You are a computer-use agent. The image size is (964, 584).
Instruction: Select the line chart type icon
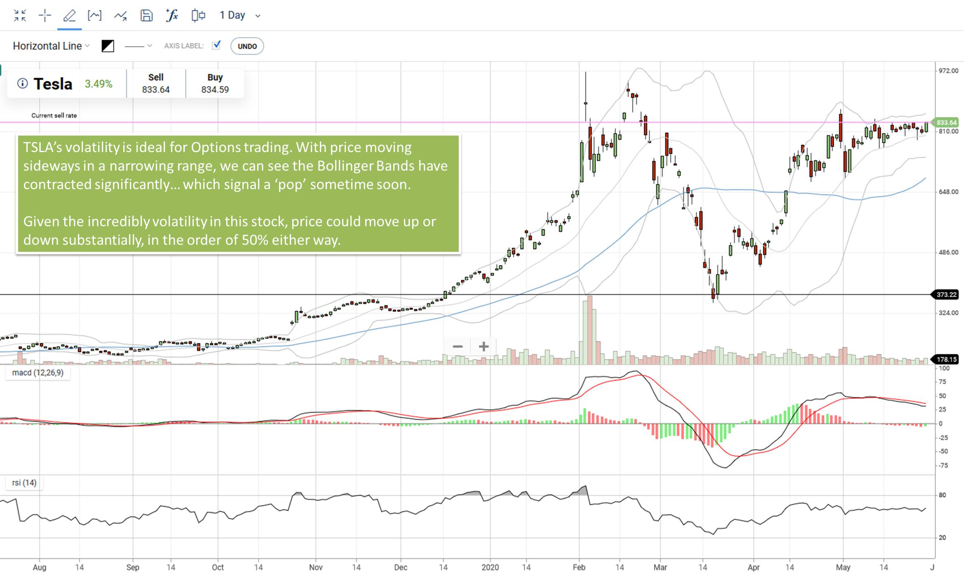point(120,15)
